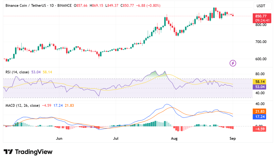Click the 40.00 RSI axis label
This screenshot has width=276, height=161.
pyautogui.click(x=260, y=93)
